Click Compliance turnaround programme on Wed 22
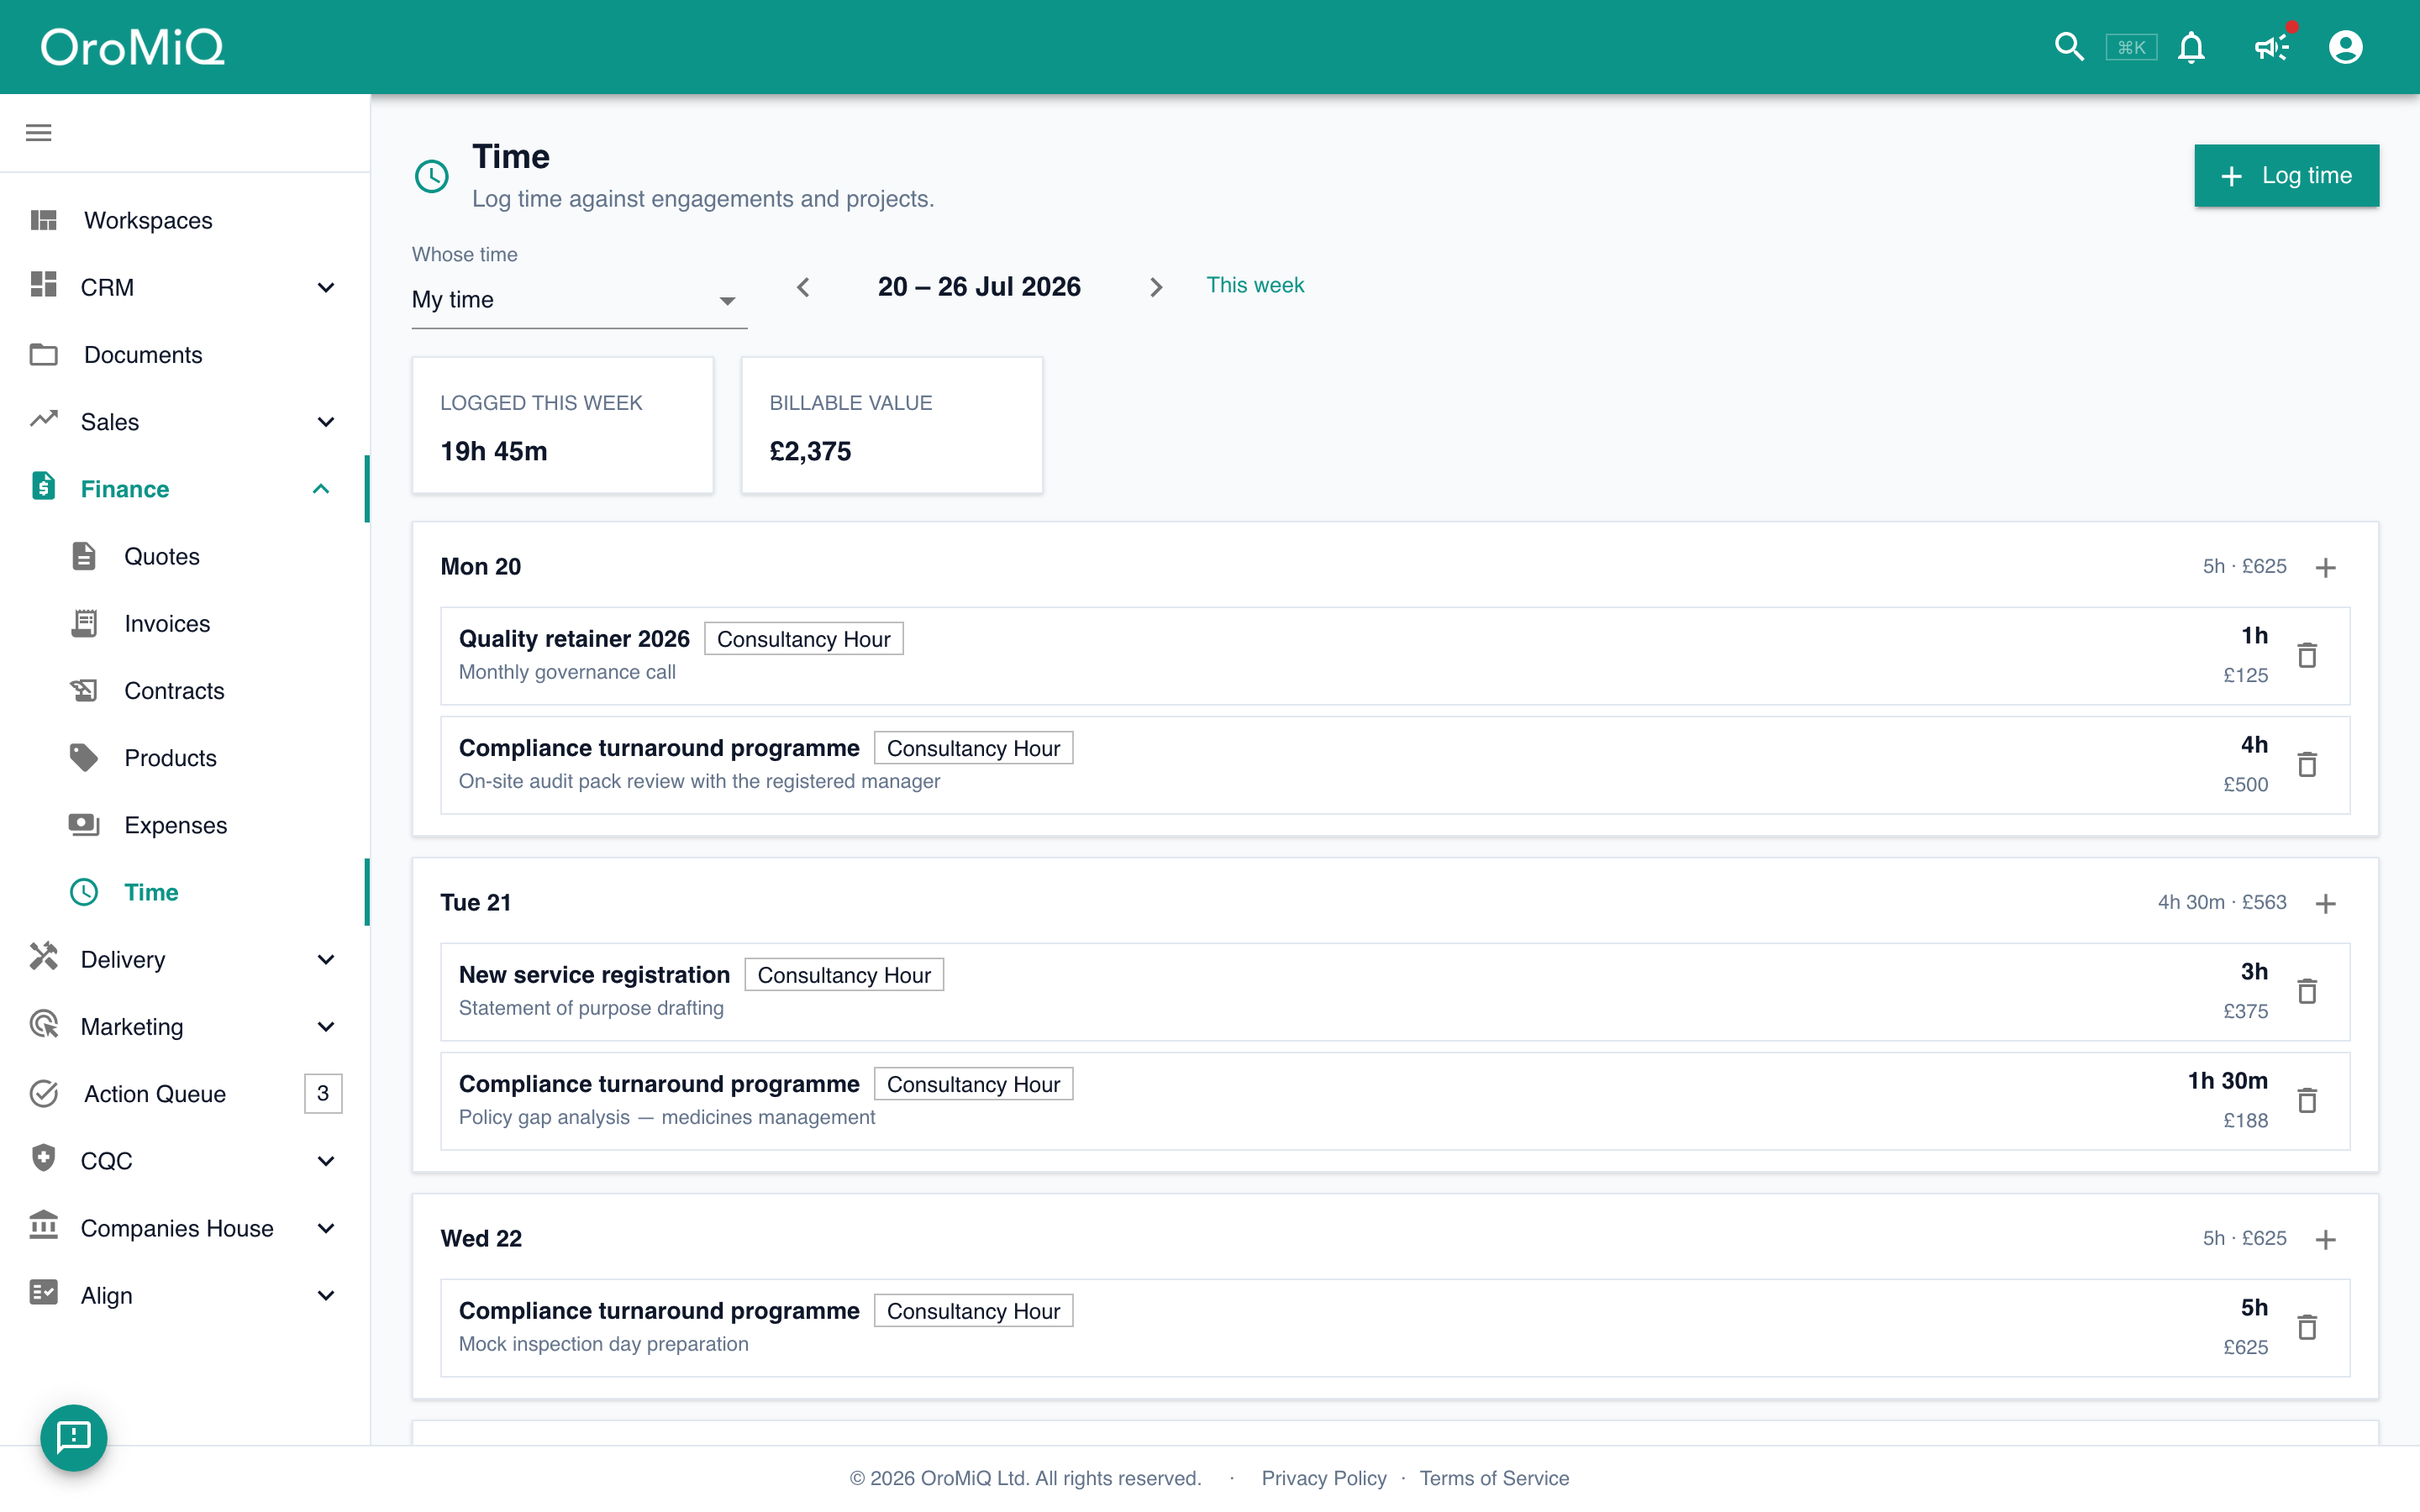 [659, 1311]
